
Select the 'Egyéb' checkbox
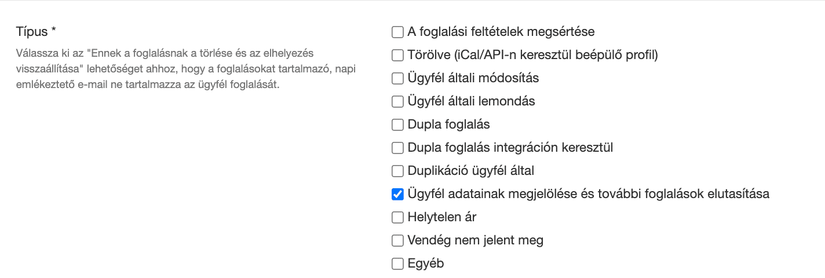397,264
